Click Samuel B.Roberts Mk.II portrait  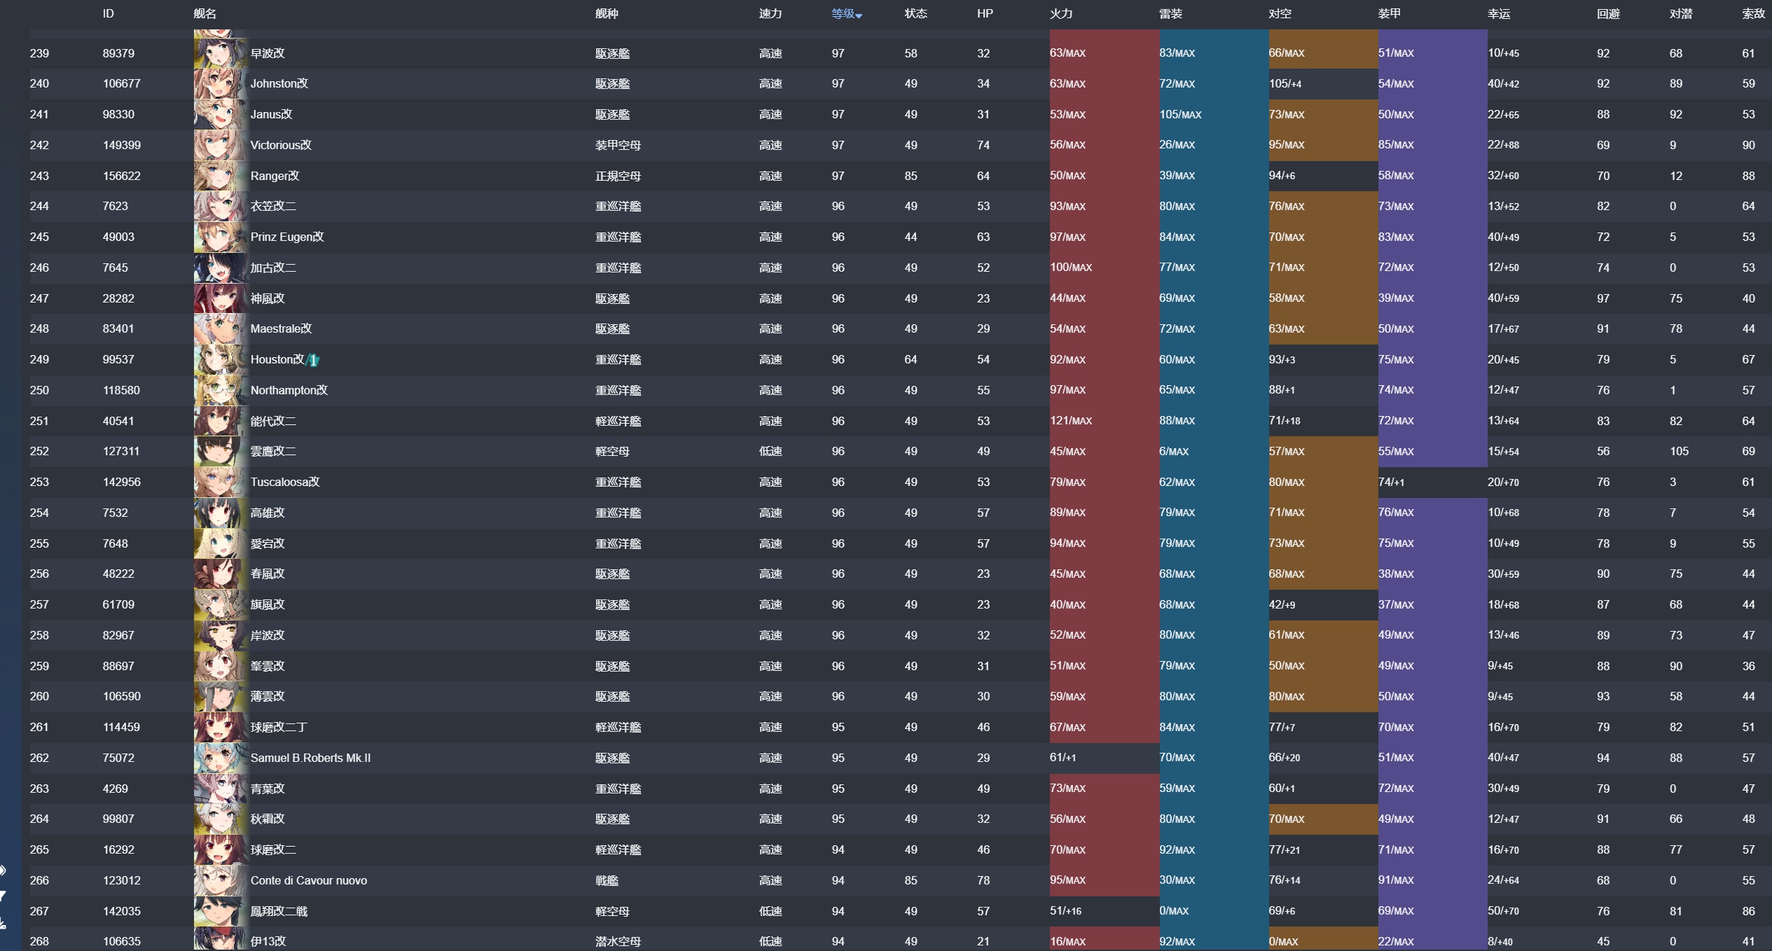(x=220, y=758)
